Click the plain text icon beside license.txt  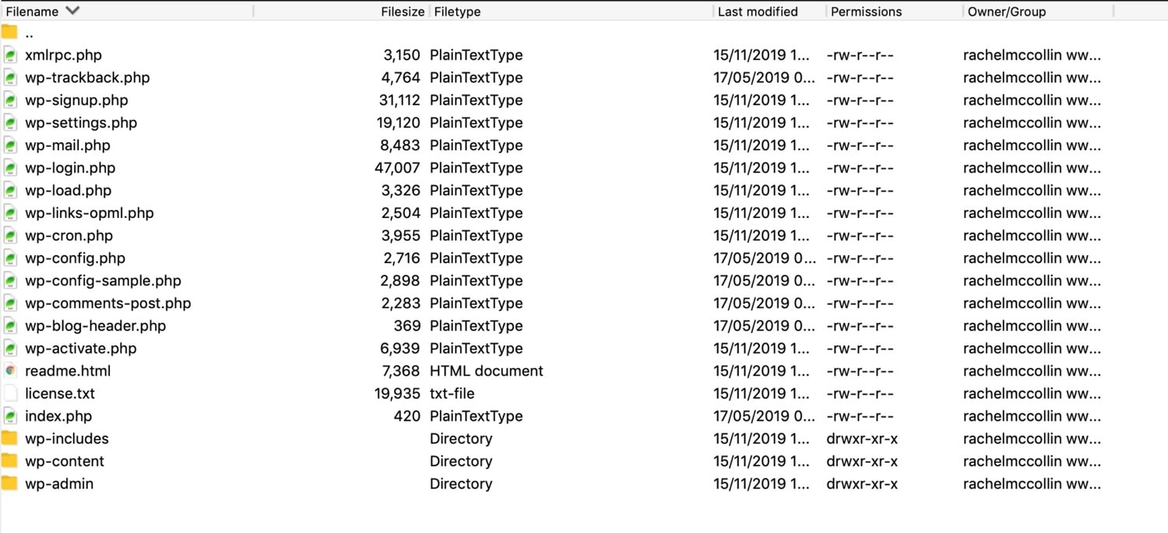pos(11,394)
